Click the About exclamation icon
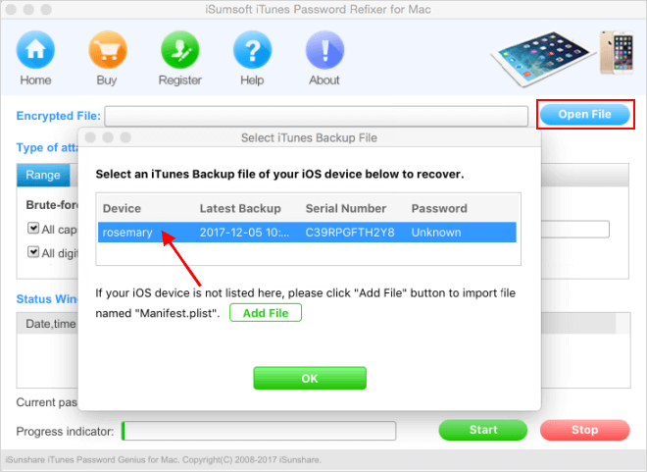This screenshot has height=472, width=647. click(324, 50)
